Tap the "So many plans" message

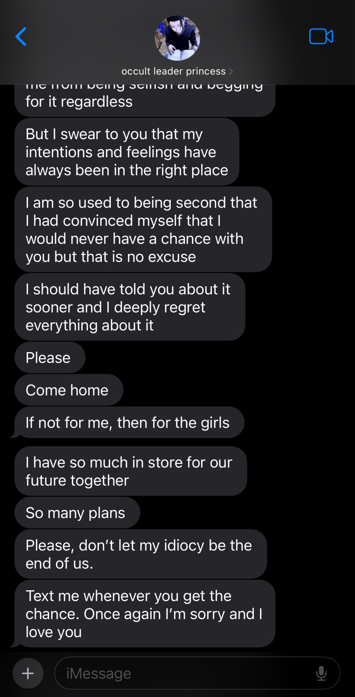tap(77, 513)
